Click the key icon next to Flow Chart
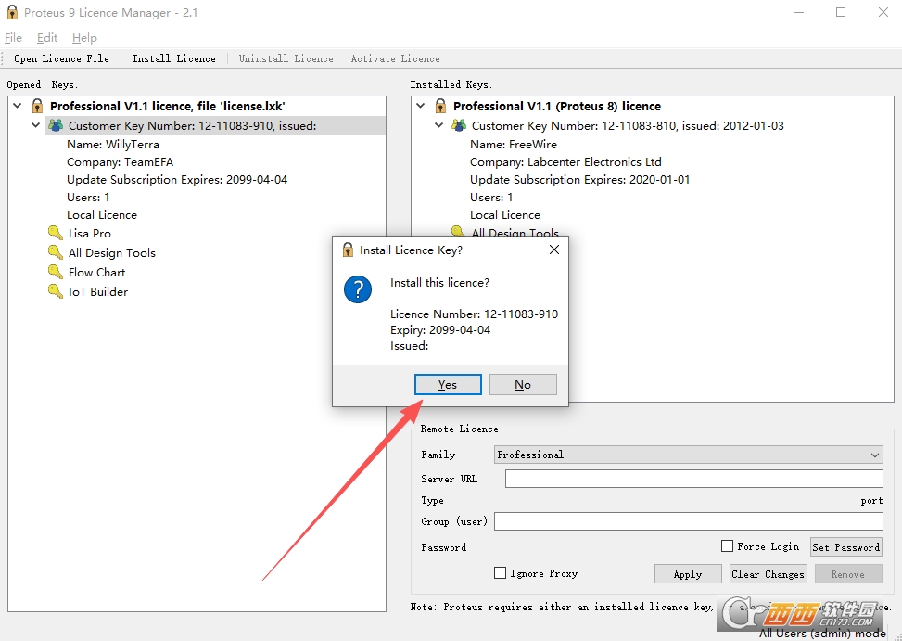902x641 pixels. pos(56,272)
